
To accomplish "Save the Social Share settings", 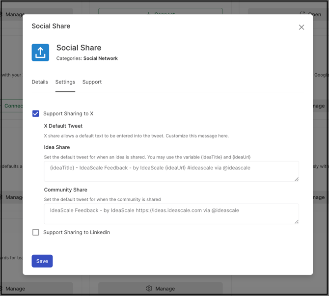I will 42,261.
